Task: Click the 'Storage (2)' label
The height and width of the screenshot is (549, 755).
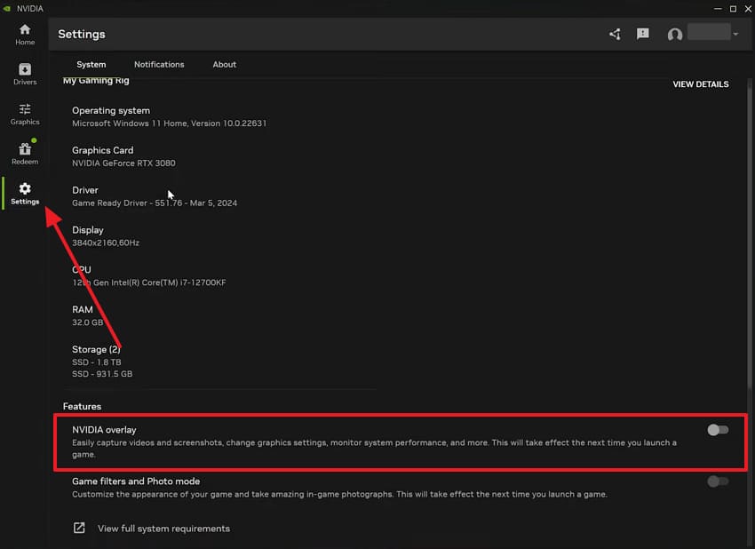Action: click(x=96, y=349)
